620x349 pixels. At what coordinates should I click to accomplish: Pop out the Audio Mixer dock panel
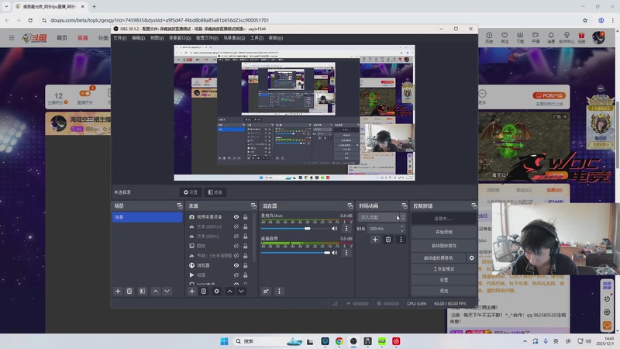tap(350, 206)
